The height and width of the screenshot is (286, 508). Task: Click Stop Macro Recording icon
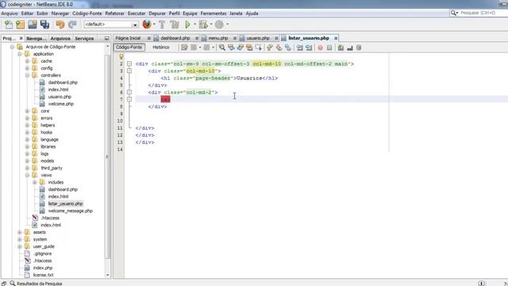tap(329, 48)
